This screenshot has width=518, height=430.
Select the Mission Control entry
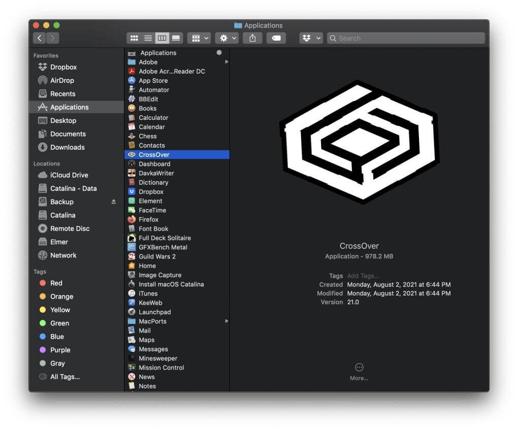[x=177, y=368]
